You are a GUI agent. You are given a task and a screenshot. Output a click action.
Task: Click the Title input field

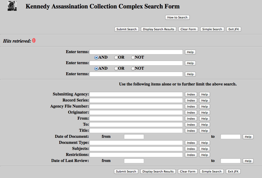(x=136, y=131)
